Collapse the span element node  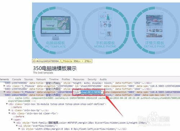pos(12,119)
